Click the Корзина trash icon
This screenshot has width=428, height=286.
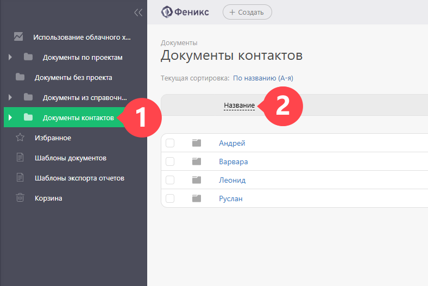[x=20, y=197]
